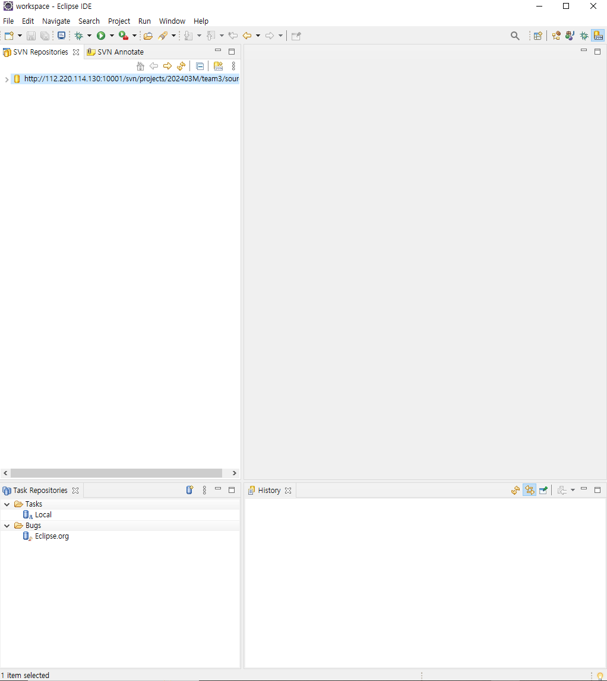Open the flashlight Search dropdown arrow

pyautogui.click(x=173, y=36)
